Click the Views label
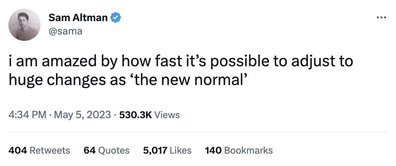 168,115
